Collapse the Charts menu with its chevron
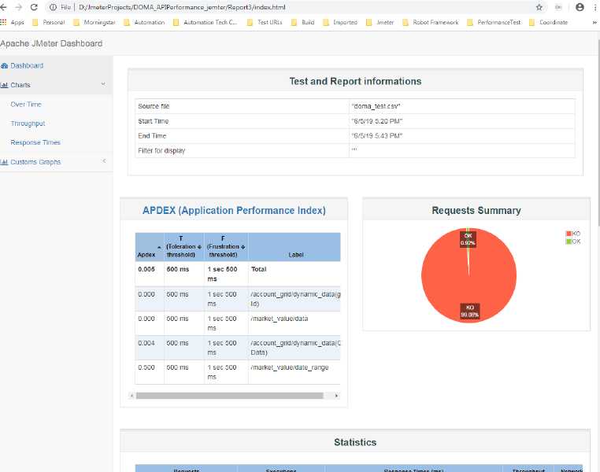This screenshot has width=600, height=472. click(103, 84)
